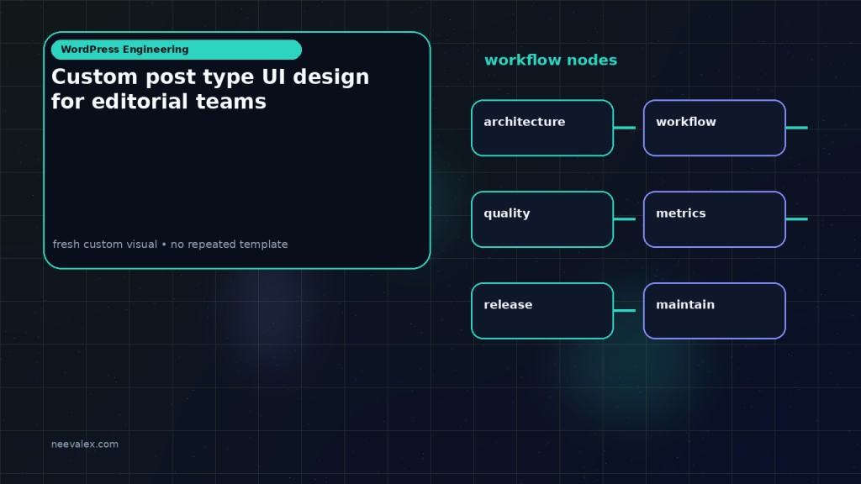The width and height of the screenshot is (861, 484).
Task: Open the metrics node
Action: pyautogui.click(x=715, y=219)
